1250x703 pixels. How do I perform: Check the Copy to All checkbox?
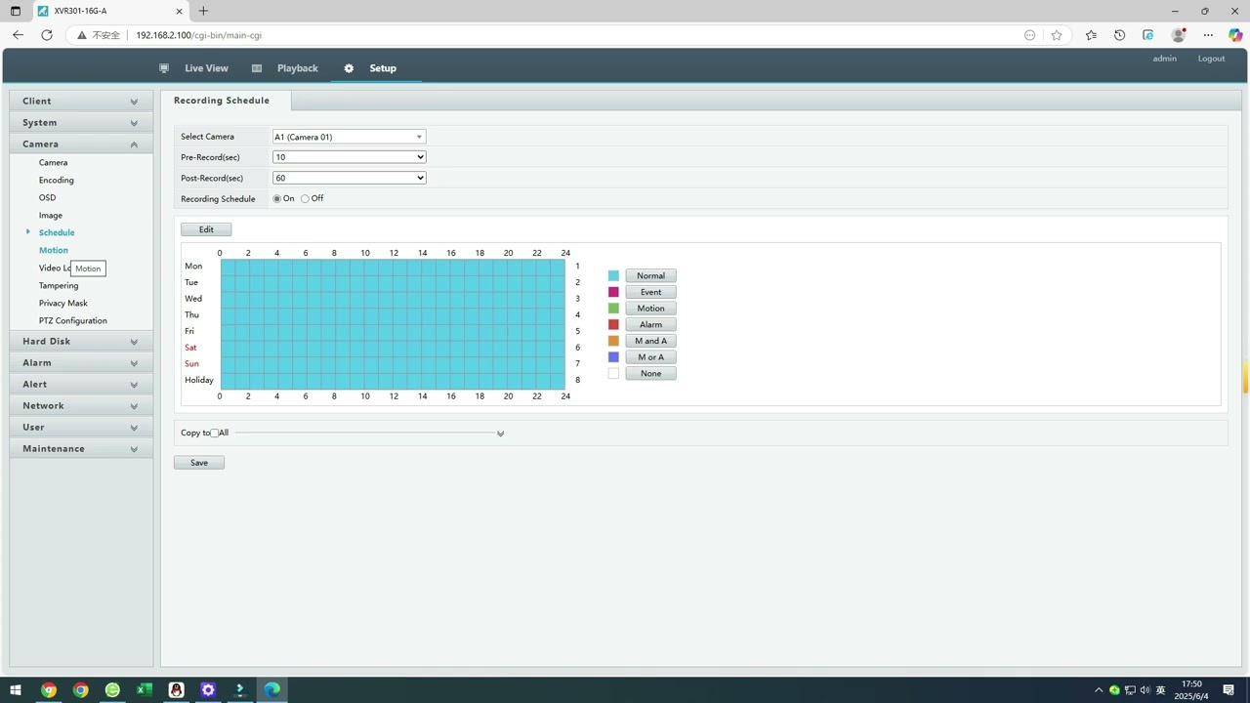click(215, 434)
